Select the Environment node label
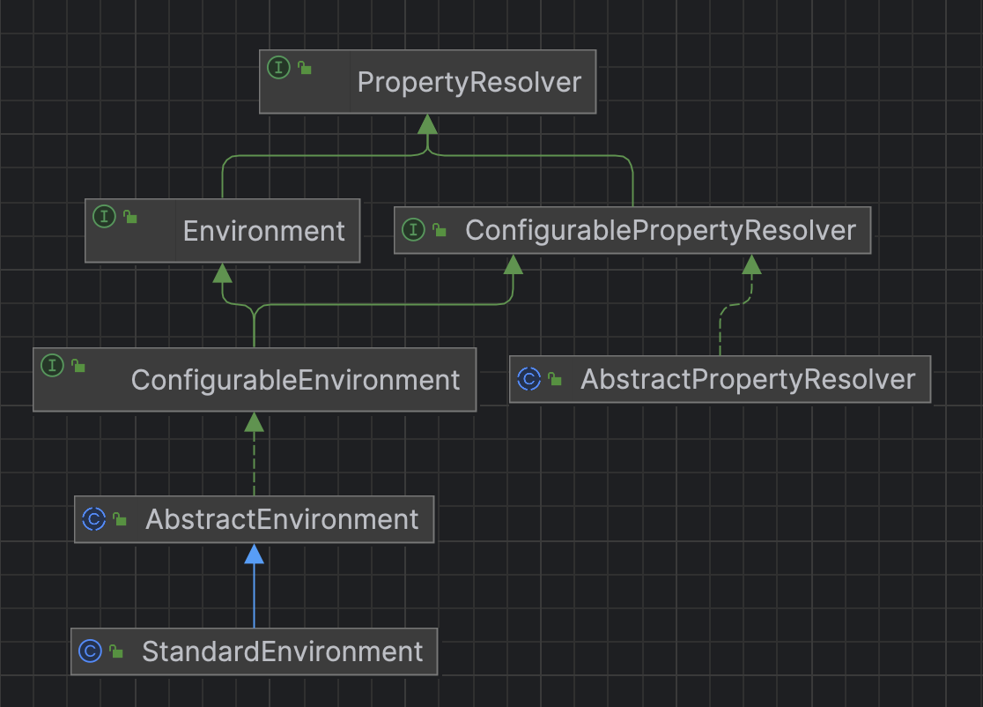The image size is (983, 707). pyautogui.click(x=263, y=231)
